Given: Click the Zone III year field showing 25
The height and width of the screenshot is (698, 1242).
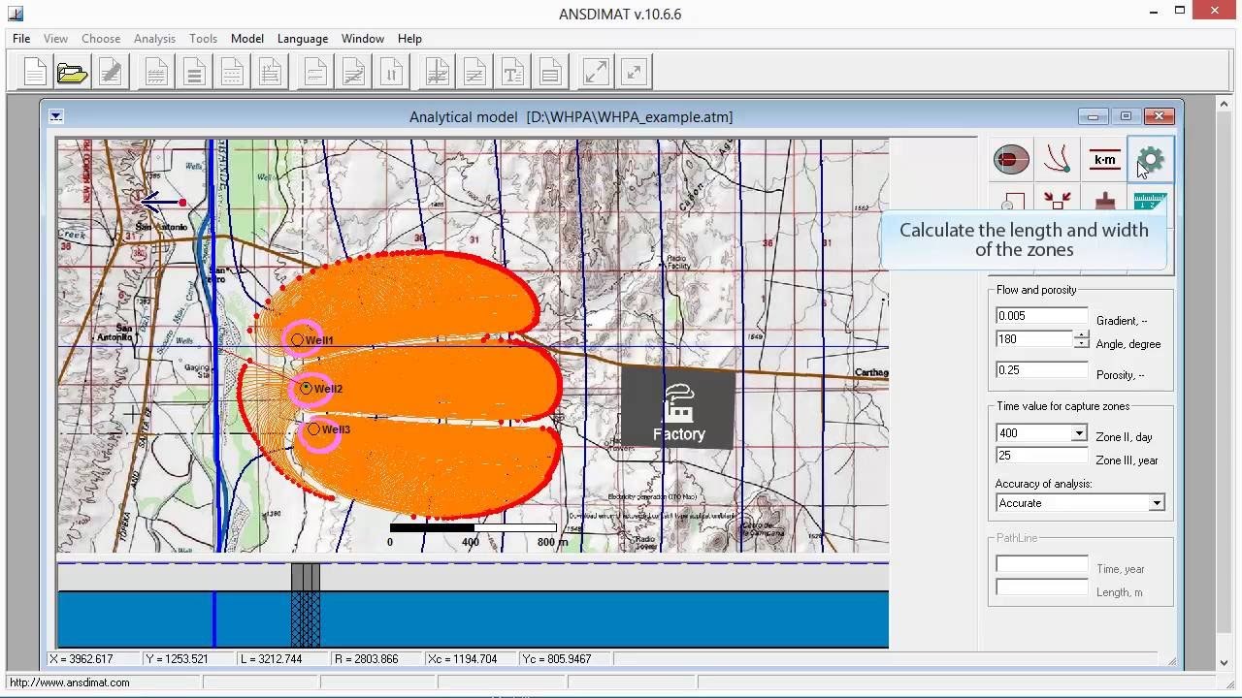Looking at the screenshot, I should pyautogui.click(x=1042, y=456).
